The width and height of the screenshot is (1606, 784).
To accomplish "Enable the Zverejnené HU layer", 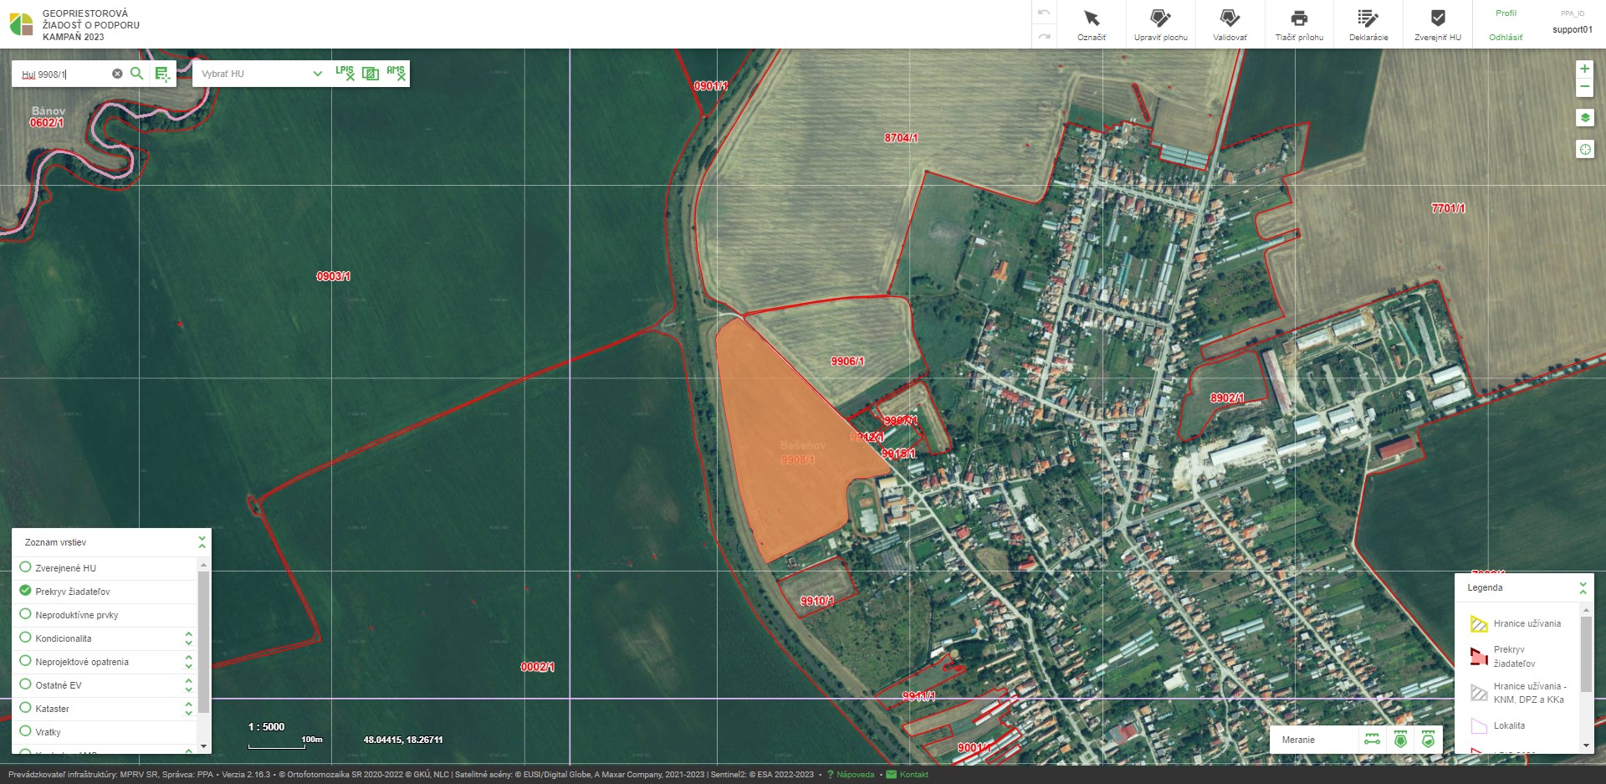I will point(25,567).
